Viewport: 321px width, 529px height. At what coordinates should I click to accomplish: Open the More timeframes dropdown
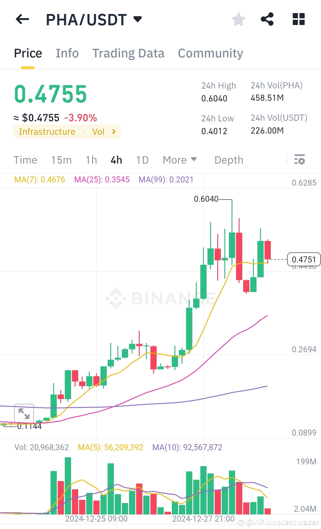tap(179, 160)
